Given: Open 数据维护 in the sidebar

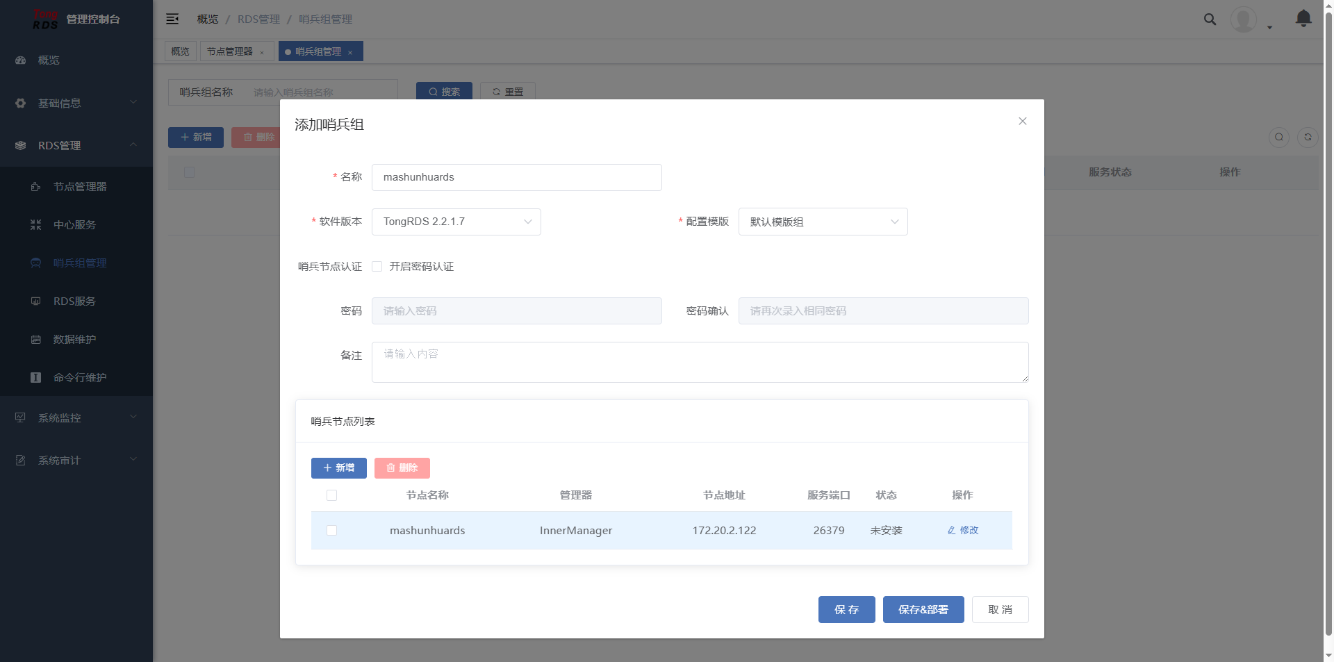Looking at the screenshot, I should 76,340.
